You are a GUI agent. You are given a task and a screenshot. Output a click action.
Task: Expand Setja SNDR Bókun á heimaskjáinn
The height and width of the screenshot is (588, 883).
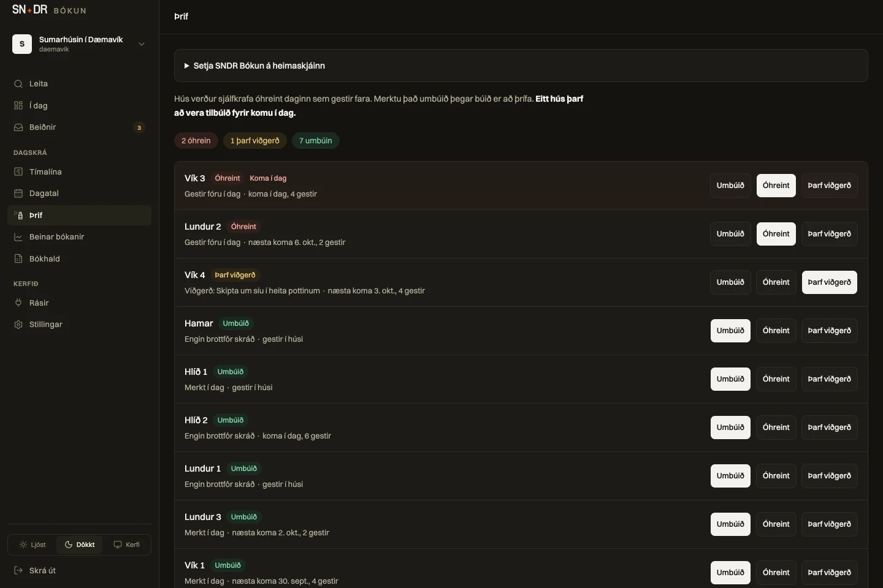tap(521, 66)
